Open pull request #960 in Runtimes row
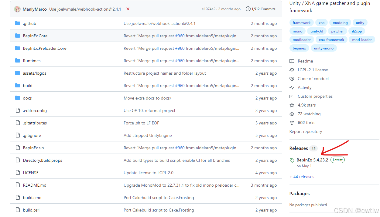 [180, 61]
